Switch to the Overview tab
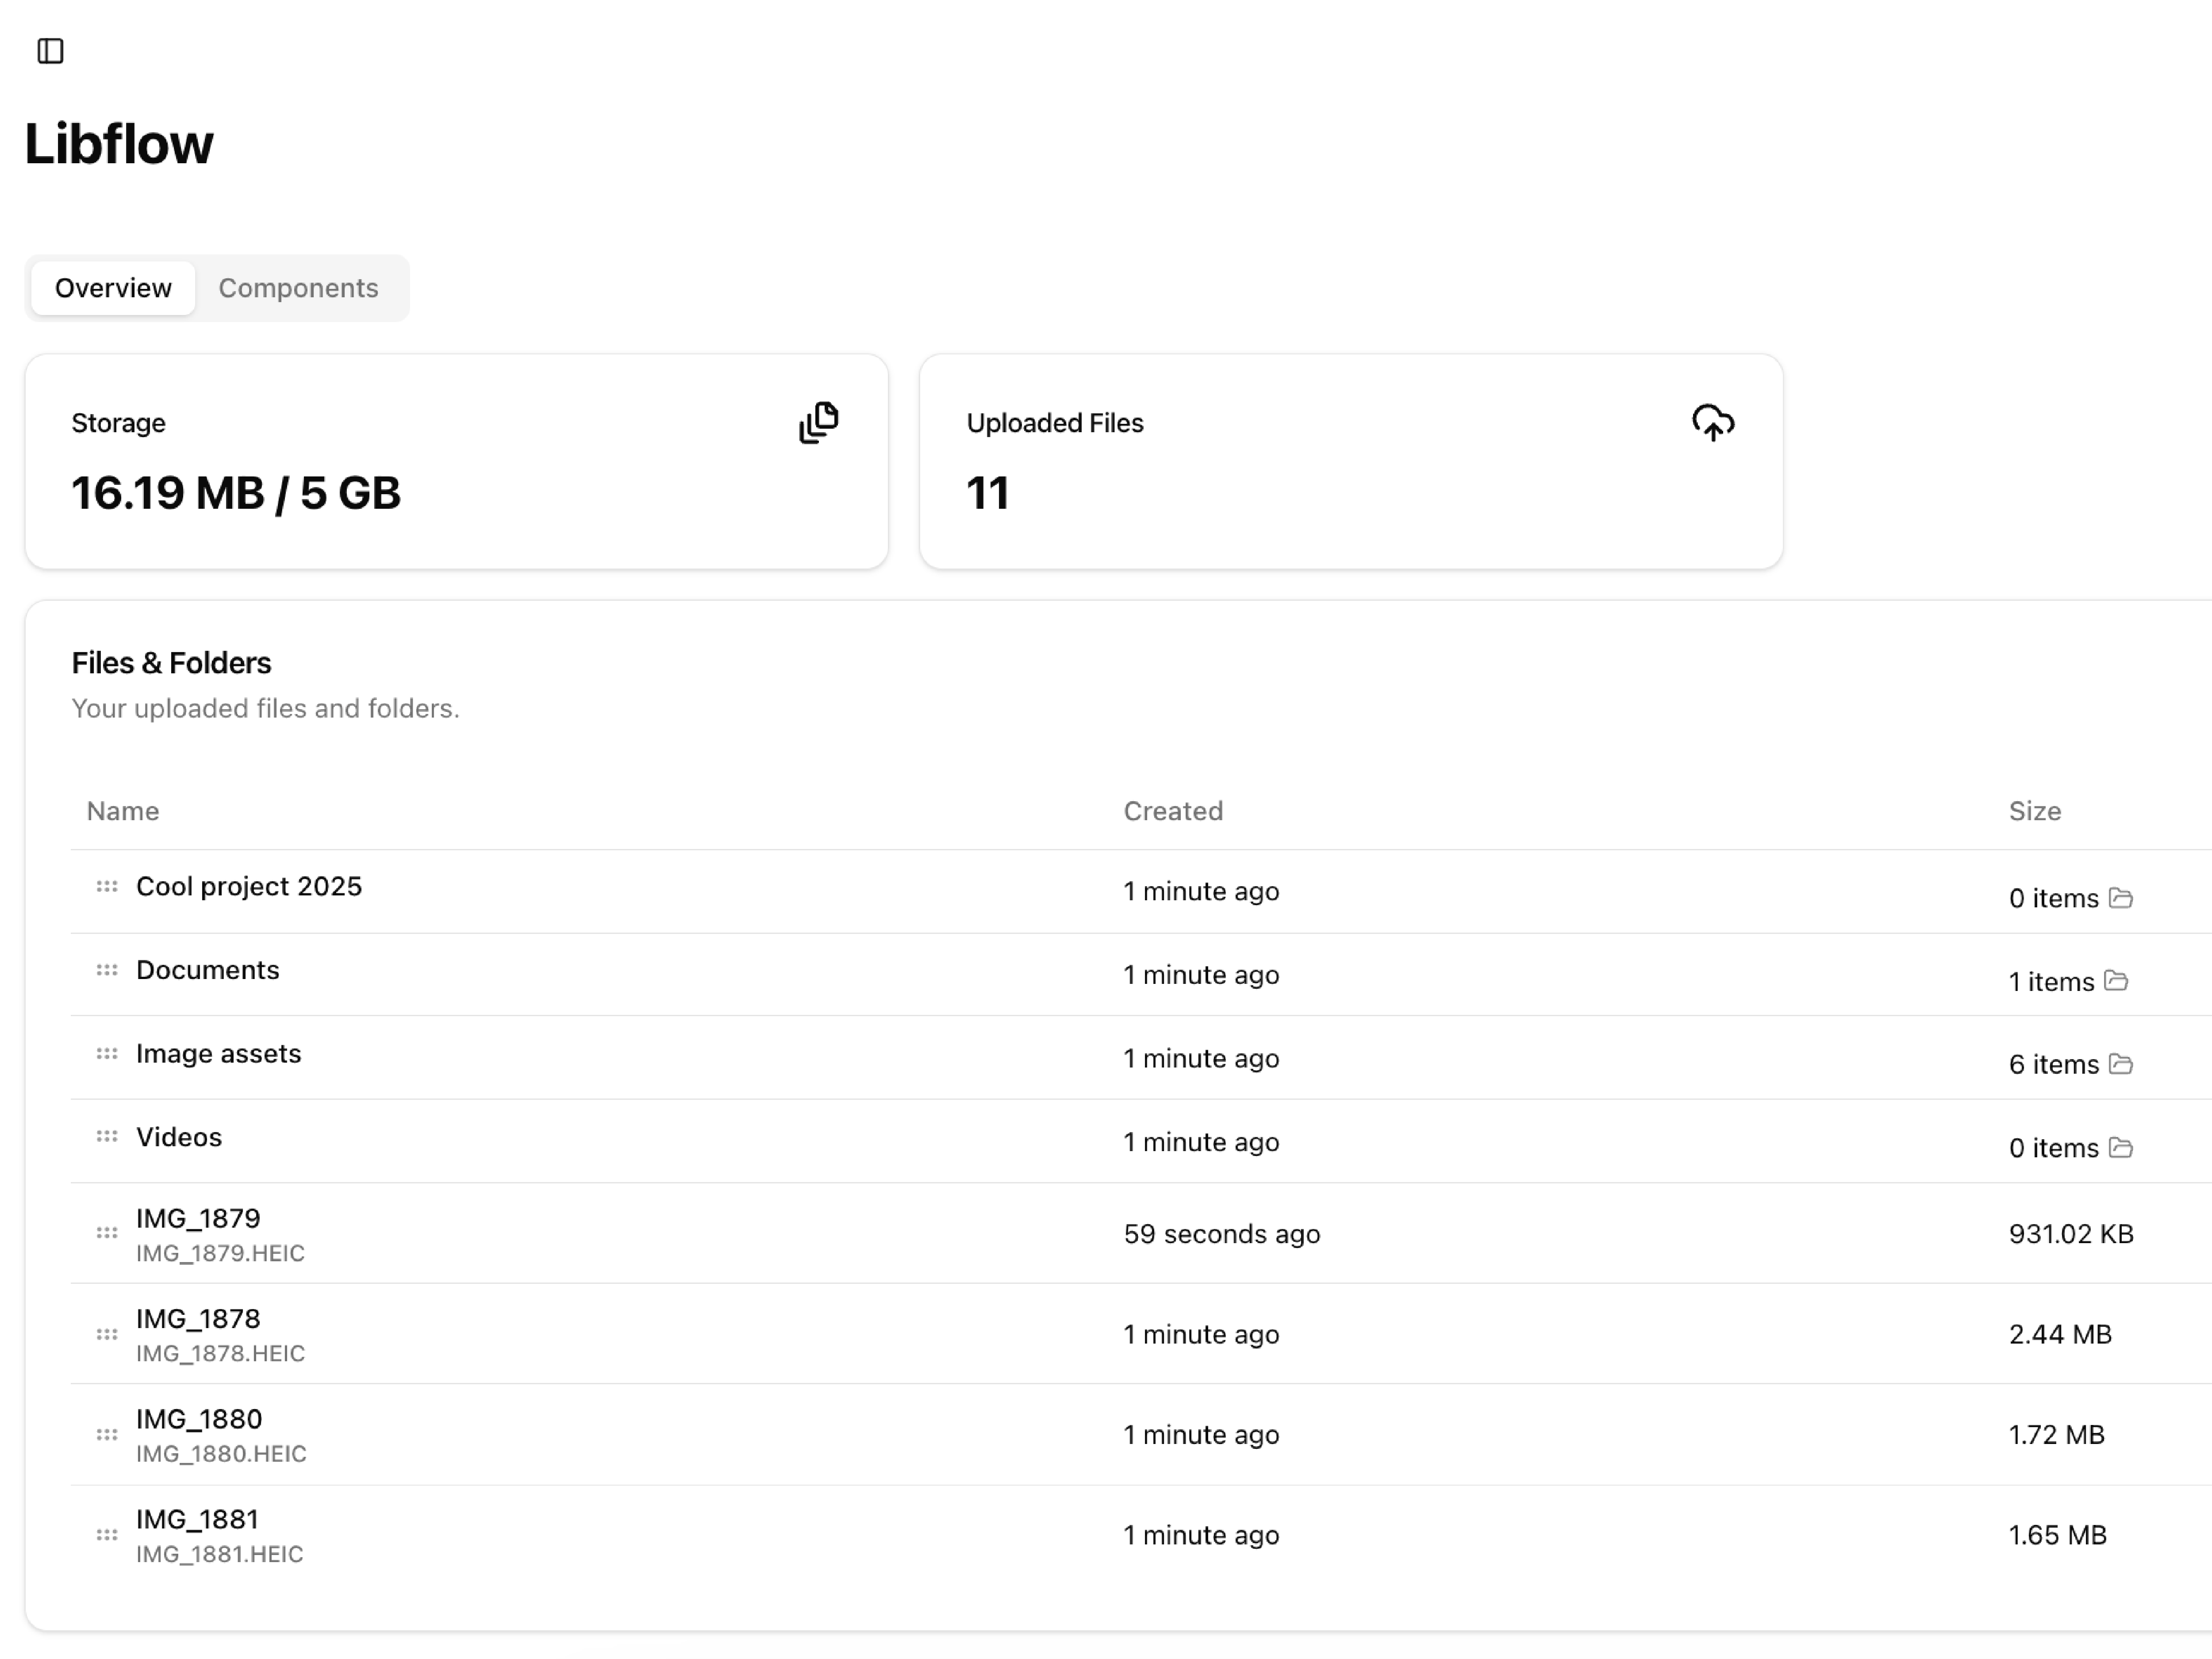Image resolution: width=2212 pixels, height=1659 pixels. click(113, 288)
